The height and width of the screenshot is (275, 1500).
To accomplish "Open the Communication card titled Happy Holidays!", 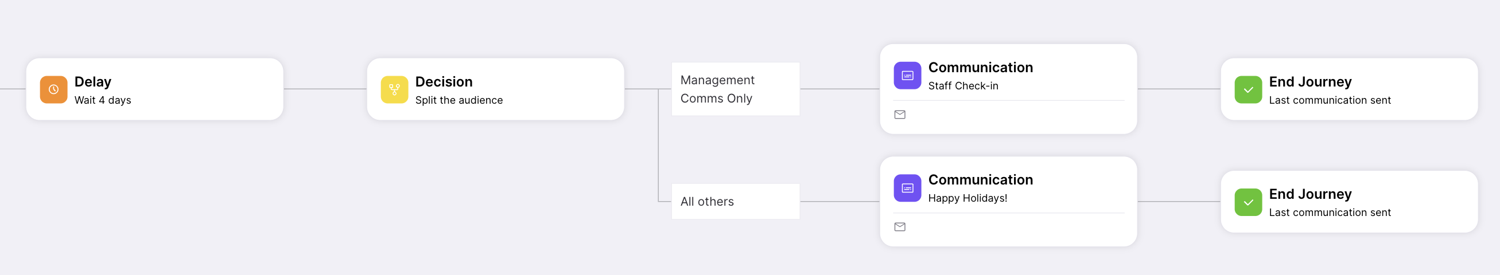I will (x=1009, y=201).
